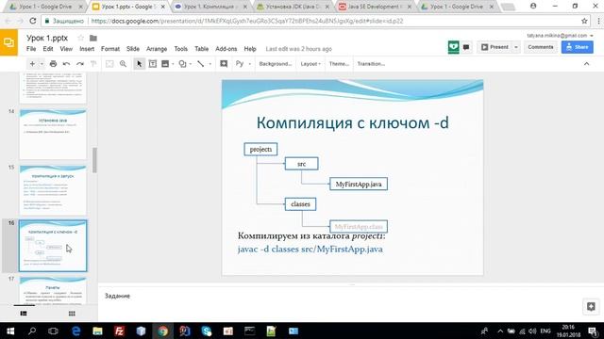Open the tatyana.mikina account dropdown
This screenshot has height=339, width=604.
(560, 36)
